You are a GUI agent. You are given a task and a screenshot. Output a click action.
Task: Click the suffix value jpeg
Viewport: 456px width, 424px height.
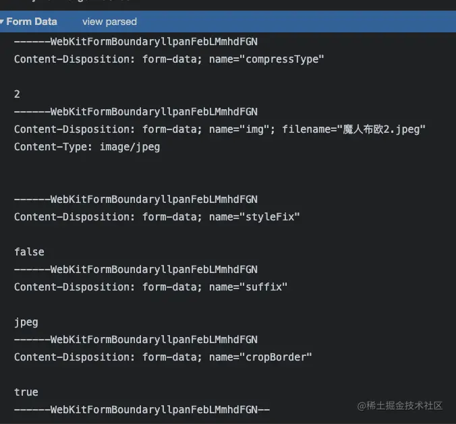click(26, 323)
